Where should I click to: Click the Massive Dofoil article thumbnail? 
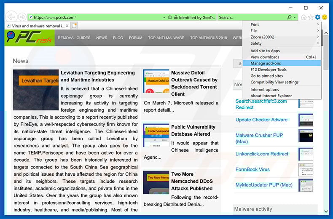point(156,81)
